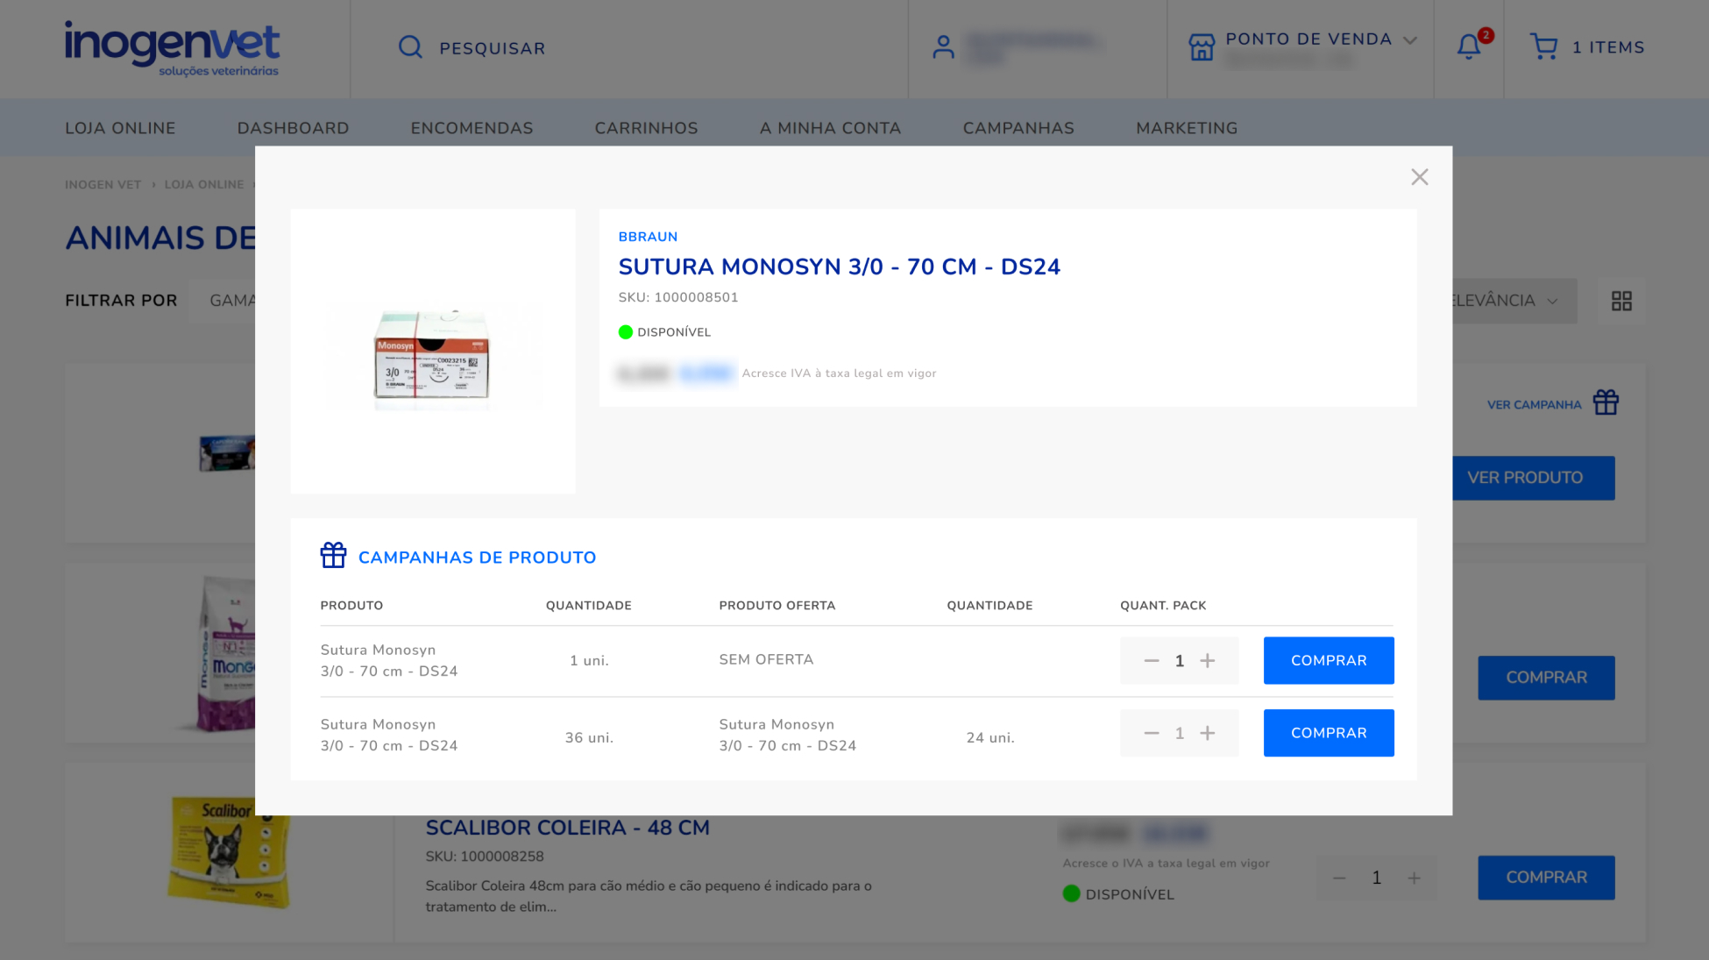Expand the Ponto de Venda dropdown

click(x=1409, y=40)
